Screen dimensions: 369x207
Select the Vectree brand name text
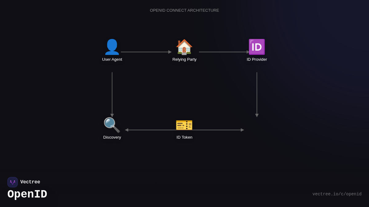click(30, 182)
